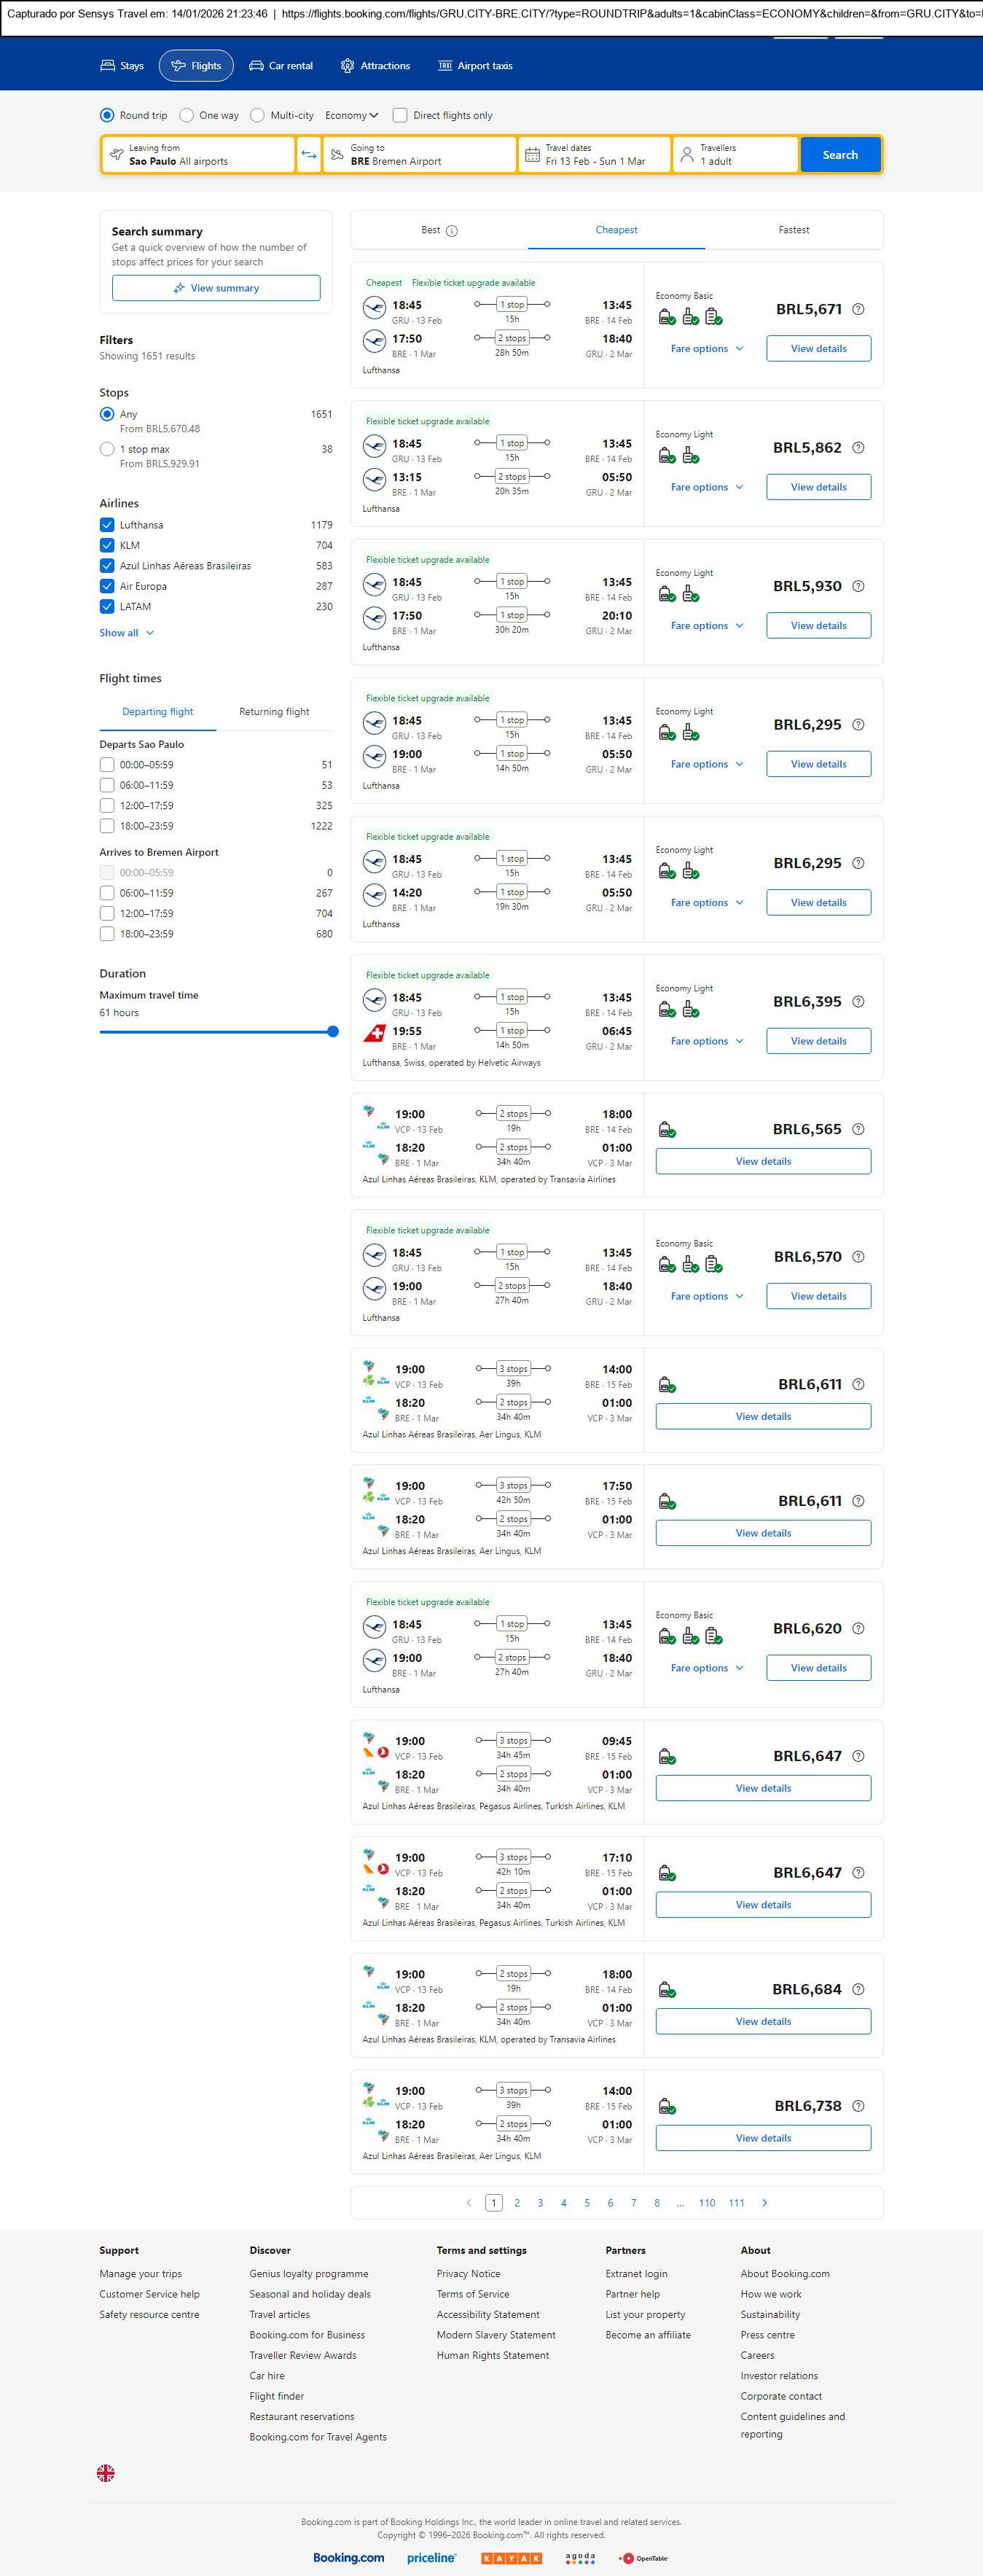Click the Maximum travel time slider handle

click(x=333, y=1031)
